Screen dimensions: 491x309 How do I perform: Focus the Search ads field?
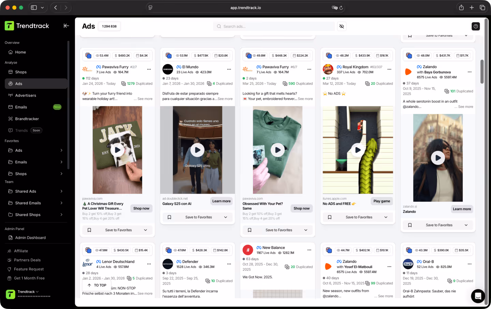[x=274, y=26]
